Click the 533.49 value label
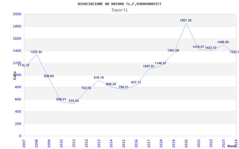 click(73, 101)
